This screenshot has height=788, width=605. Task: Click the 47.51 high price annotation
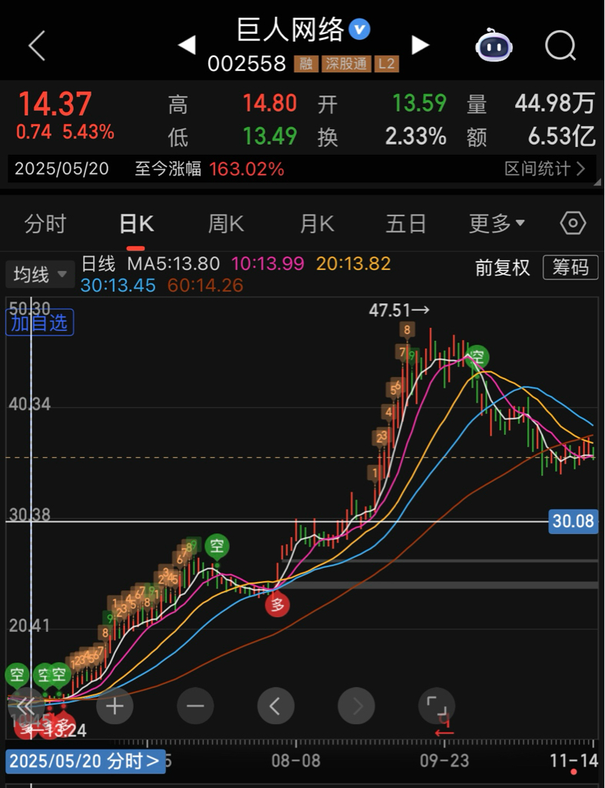pyautogui.click(x=399, y=310)
